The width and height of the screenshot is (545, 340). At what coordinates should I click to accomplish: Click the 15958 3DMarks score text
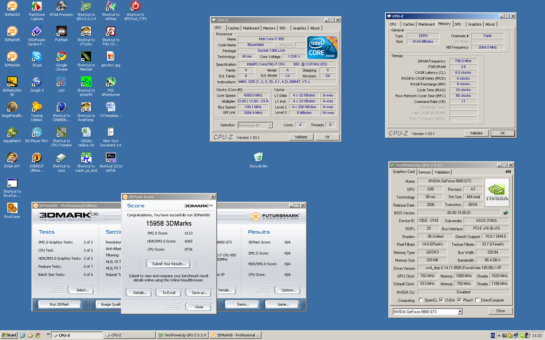pos(169,223)
